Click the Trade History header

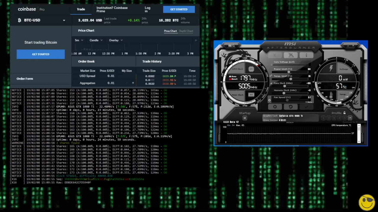pyautogui.click(x=152, y=61)
